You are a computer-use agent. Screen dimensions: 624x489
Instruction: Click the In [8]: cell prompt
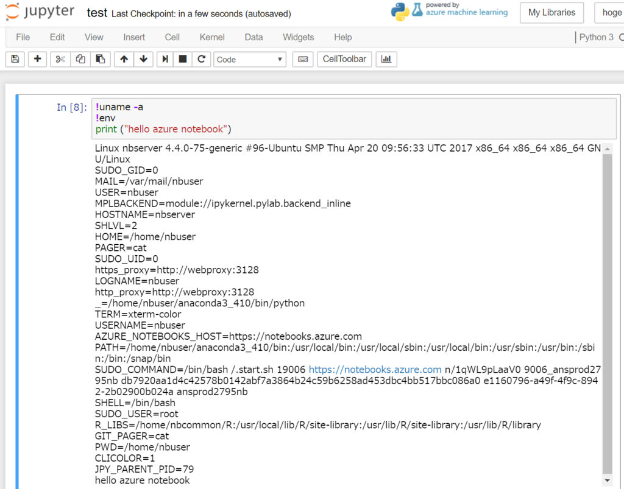click(x=72, y=107)
